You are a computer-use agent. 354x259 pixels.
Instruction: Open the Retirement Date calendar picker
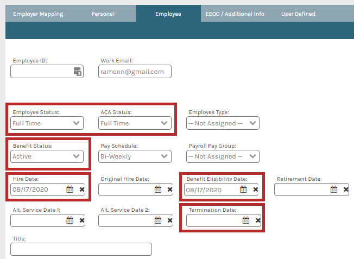334,189
